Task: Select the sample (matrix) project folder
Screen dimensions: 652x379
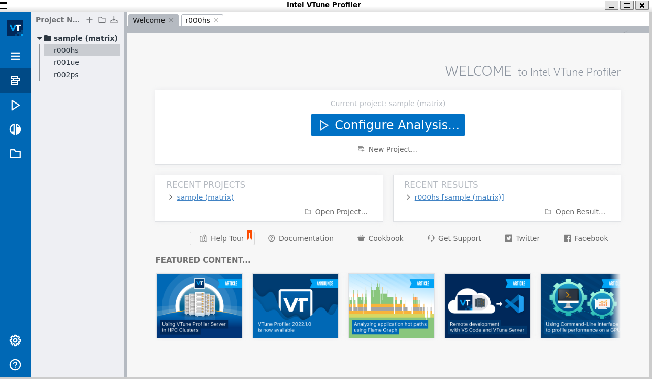Action: pyautogui.click(x=81, y=38)
